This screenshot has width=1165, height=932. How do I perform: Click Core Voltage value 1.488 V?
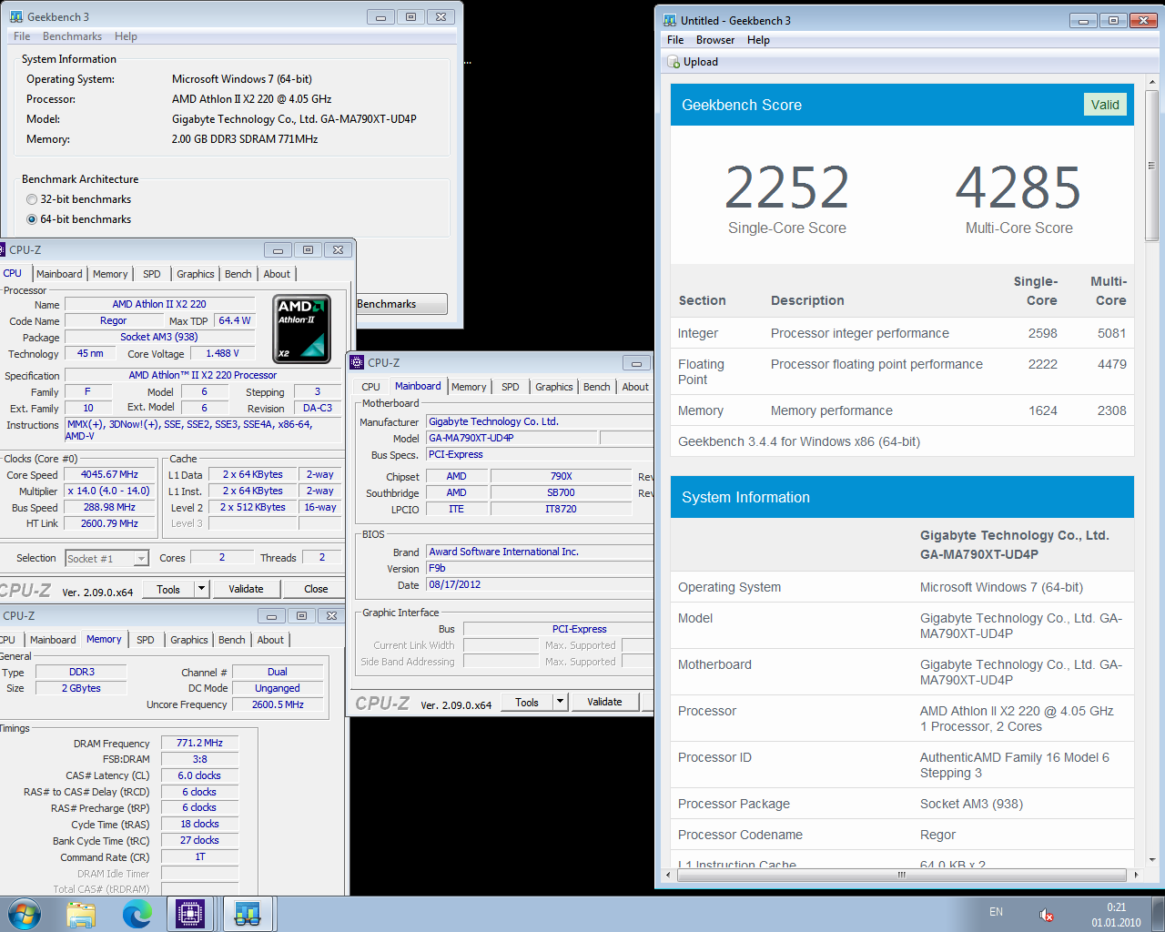pos(222,353)
